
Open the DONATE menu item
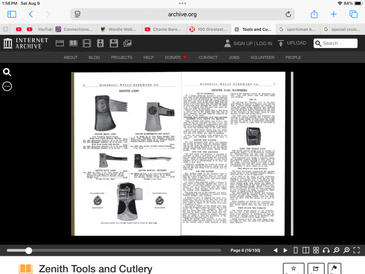tap(176, 57)
